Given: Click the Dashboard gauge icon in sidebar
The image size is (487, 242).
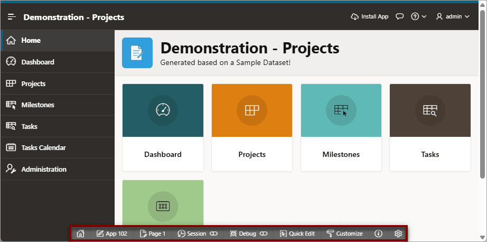Looking at the screenshot, I should click(11, 61).
